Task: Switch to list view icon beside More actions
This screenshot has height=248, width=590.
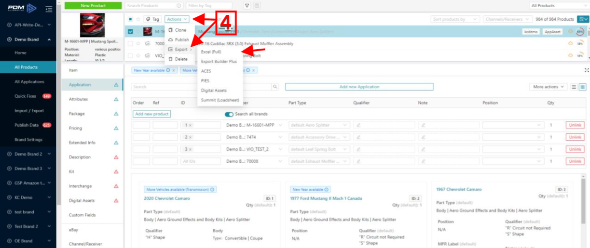Action: [x=574, y=87]
